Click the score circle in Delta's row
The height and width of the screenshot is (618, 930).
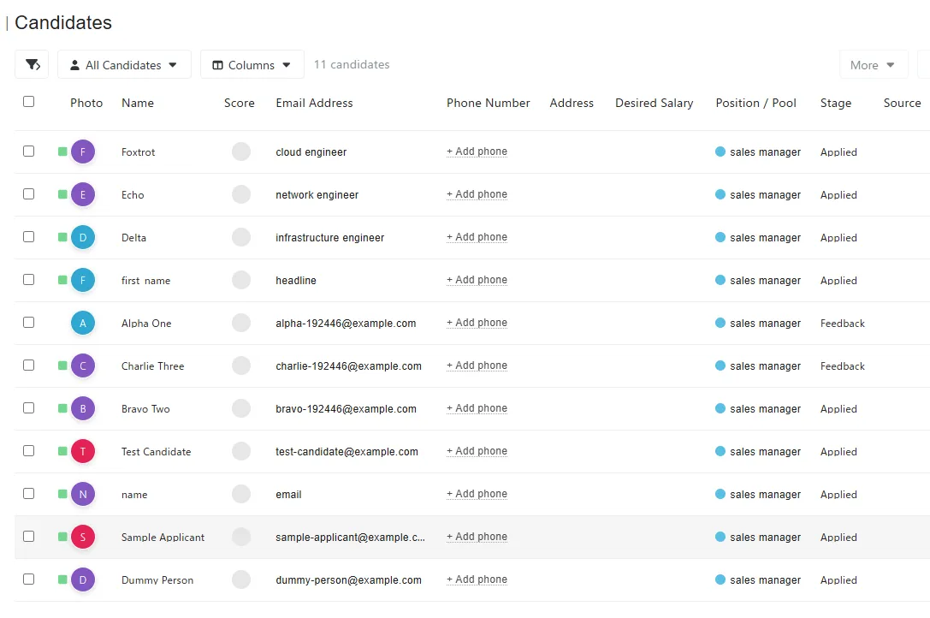tap(241, 237)
